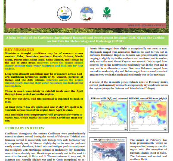Click the 'SPI Difference (Jan and Feb 2022)' caption
This screenshot has width=173, height=161.
[109, 140]
